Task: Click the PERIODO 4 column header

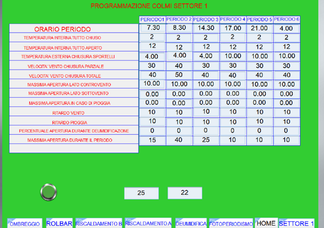Action: coord(233,19)
